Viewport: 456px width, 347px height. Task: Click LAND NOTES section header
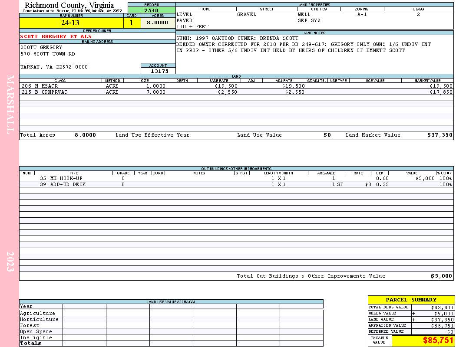point(314,33)
